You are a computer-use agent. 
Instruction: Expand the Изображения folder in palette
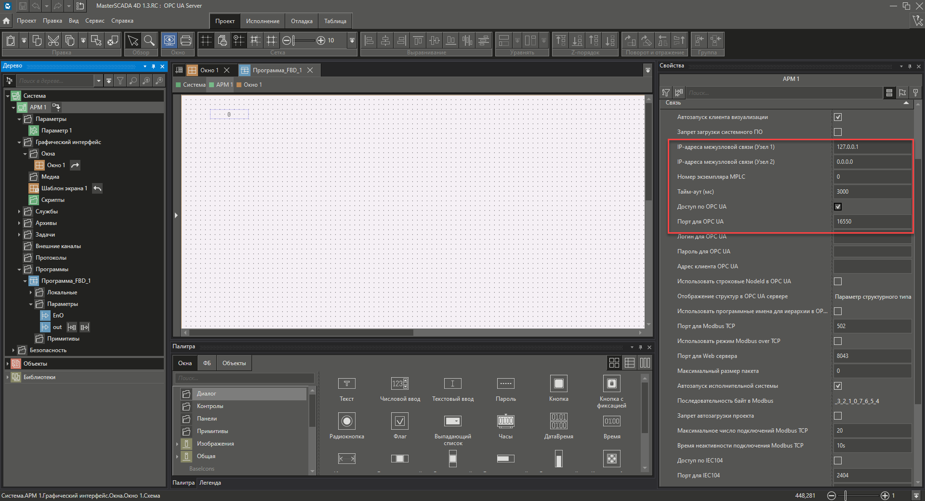(x=177, y=444)
